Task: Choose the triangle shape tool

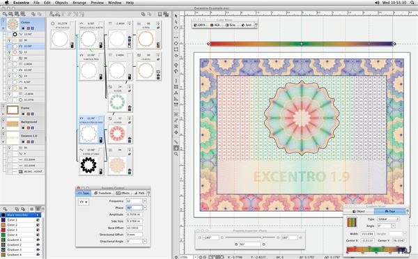Action: 176,93
